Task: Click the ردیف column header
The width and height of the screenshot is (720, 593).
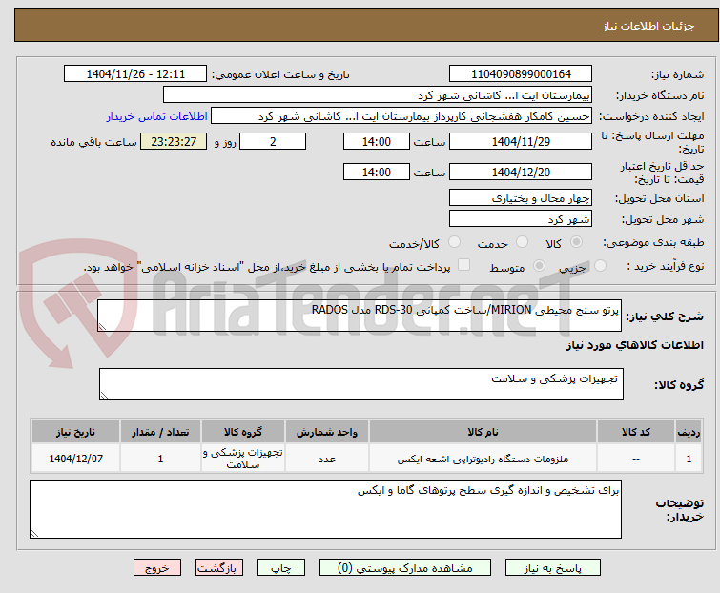Action: click(689, 432)
